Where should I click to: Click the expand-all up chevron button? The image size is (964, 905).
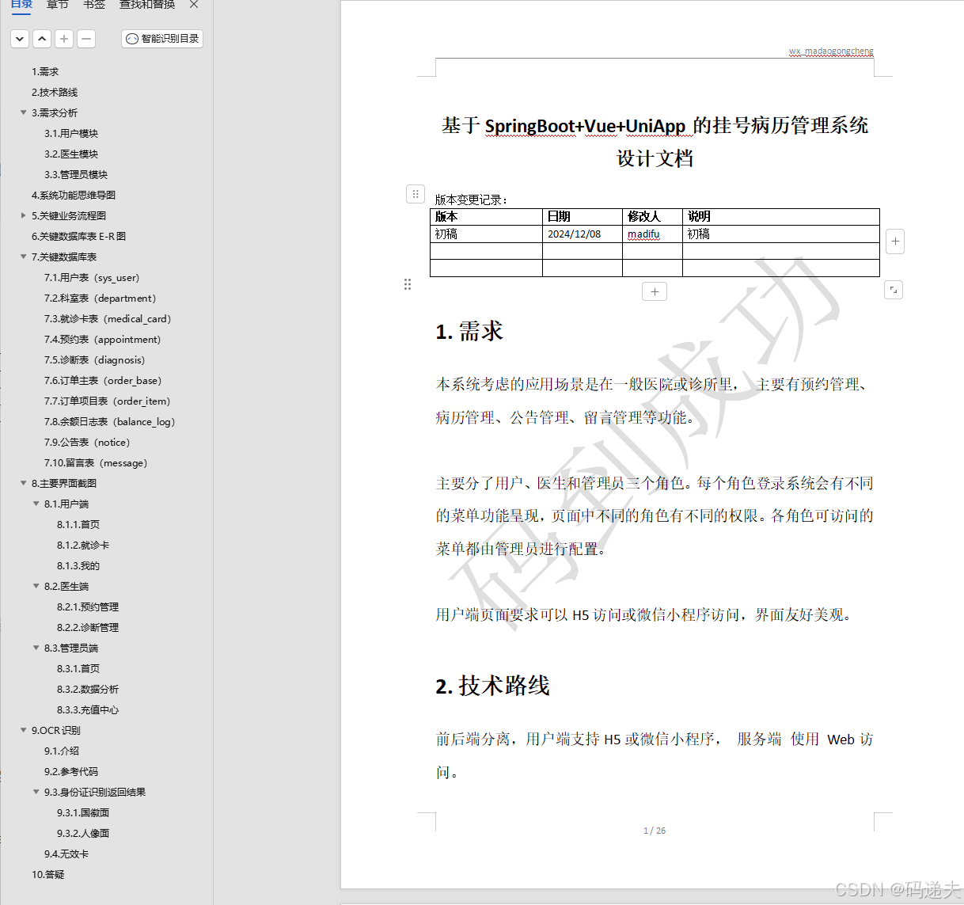coord(42,38)
